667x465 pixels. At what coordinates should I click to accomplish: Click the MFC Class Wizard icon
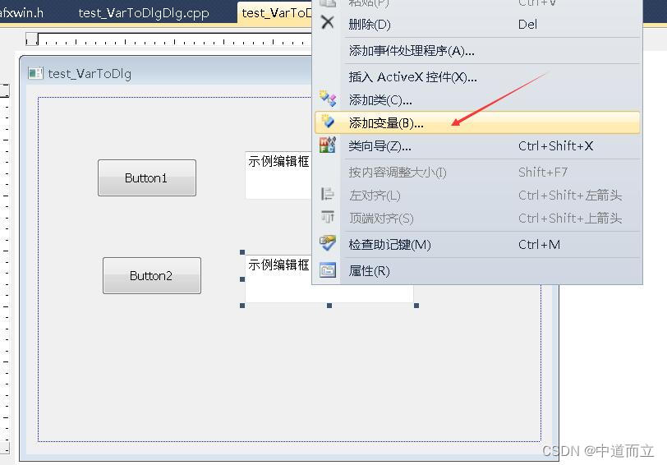[x=328, y=145]
